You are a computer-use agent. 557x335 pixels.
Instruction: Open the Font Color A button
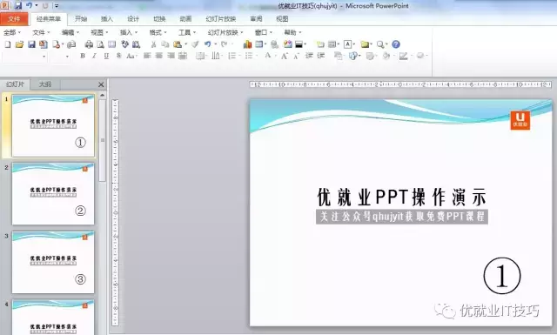point(268,56)
